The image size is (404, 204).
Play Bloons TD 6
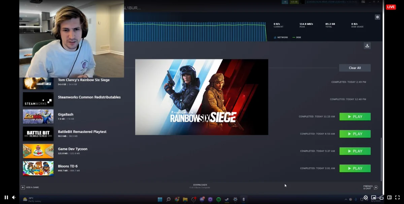click(x=355, y=168)
